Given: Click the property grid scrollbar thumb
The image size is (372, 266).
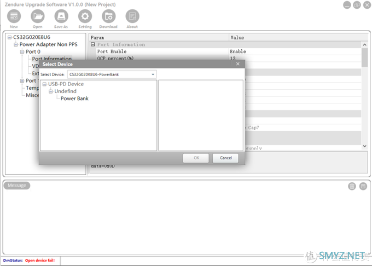Looking at the screenshot, I should [x=365, y=57].
